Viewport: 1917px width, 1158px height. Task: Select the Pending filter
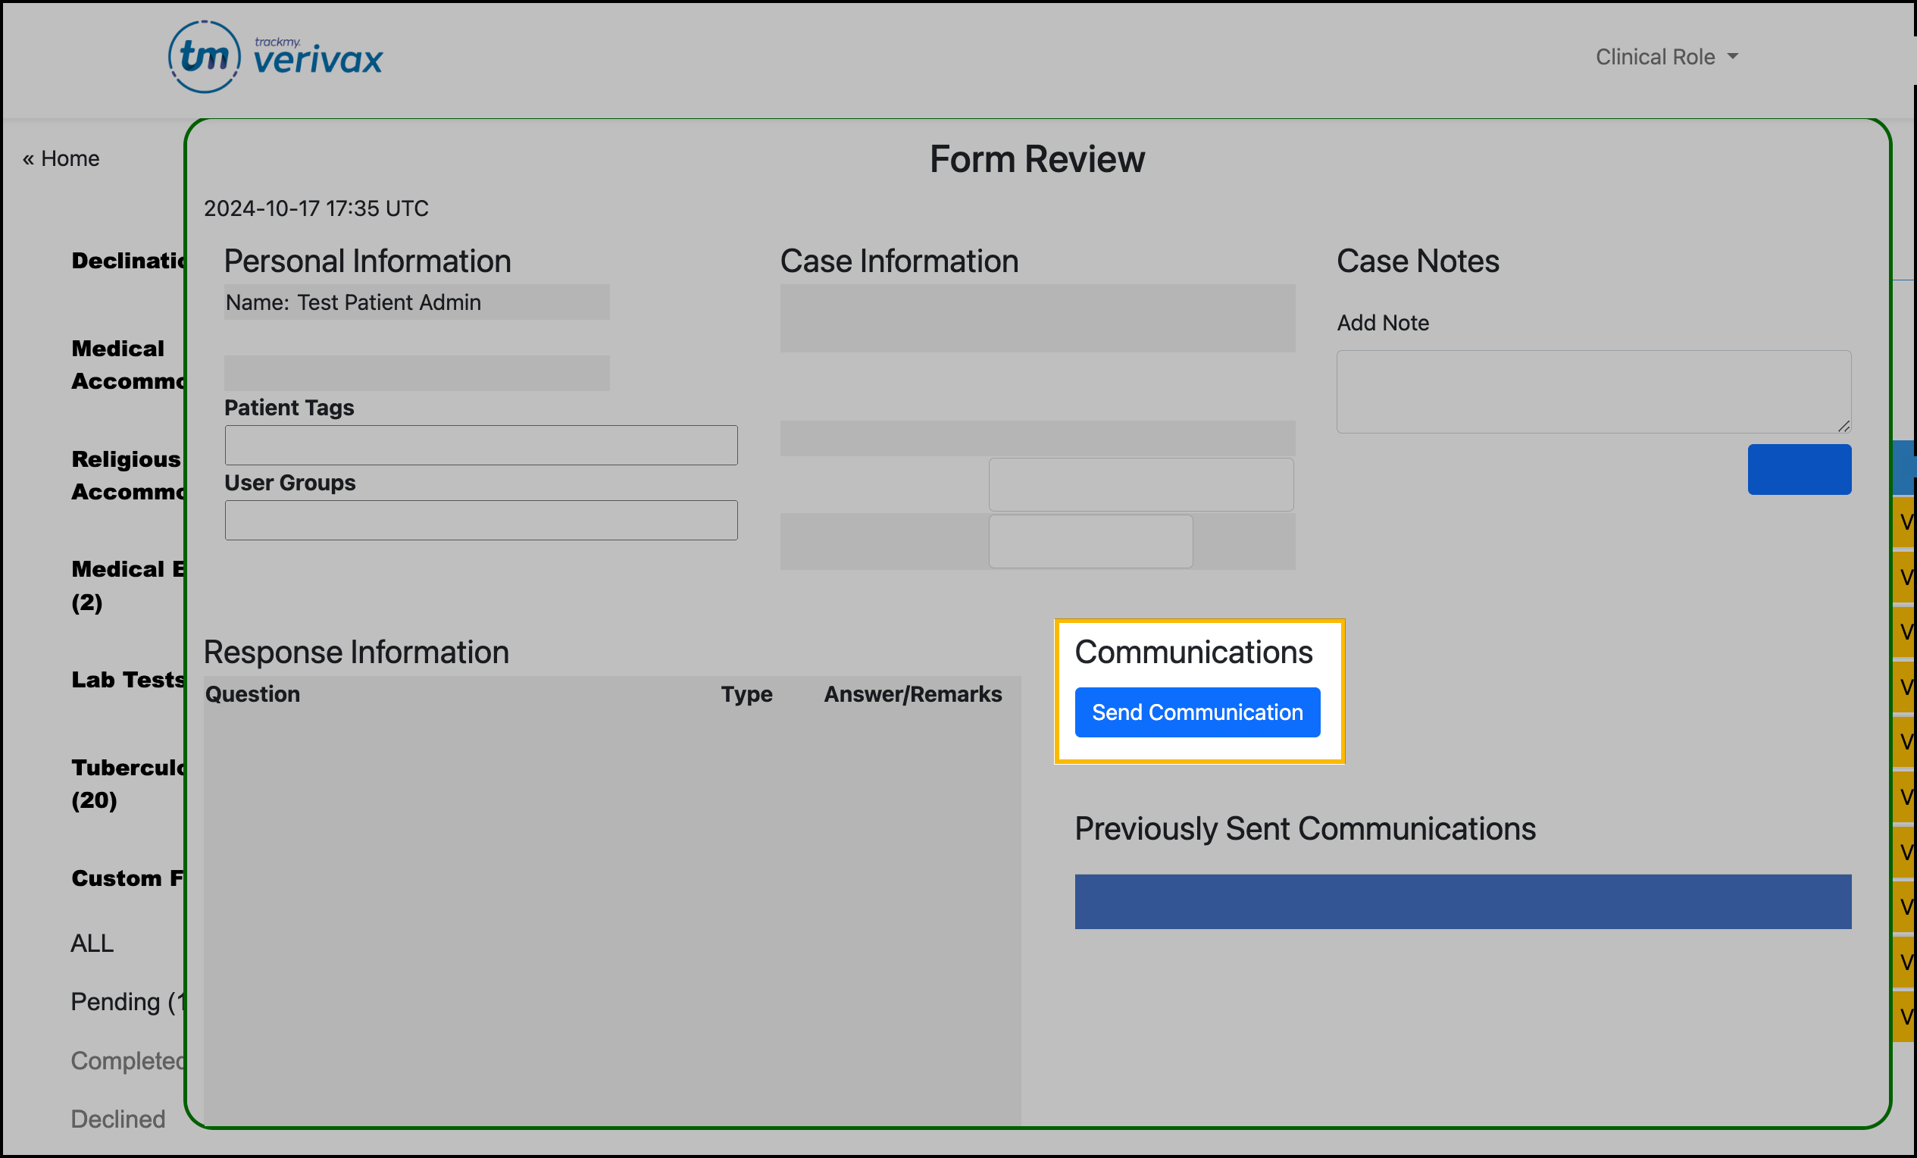point(124,1002)
